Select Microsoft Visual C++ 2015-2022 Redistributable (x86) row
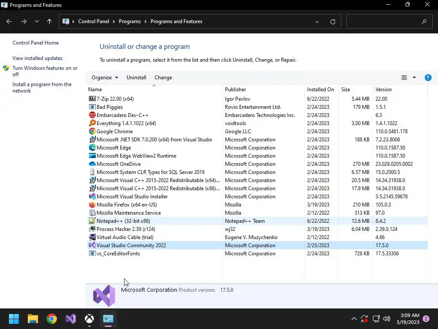The image size is (438, 329). tap(257, 188)
